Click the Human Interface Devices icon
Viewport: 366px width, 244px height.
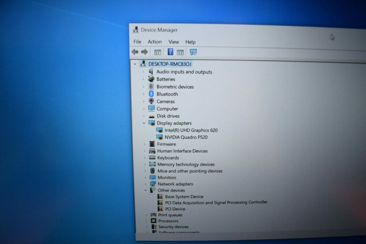point(152,151)
